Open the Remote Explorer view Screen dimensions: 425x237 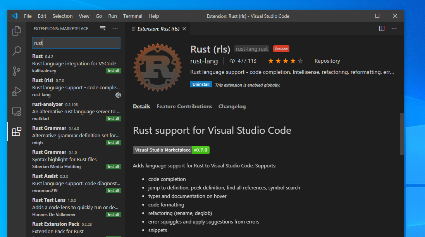[x=17, y=111]
